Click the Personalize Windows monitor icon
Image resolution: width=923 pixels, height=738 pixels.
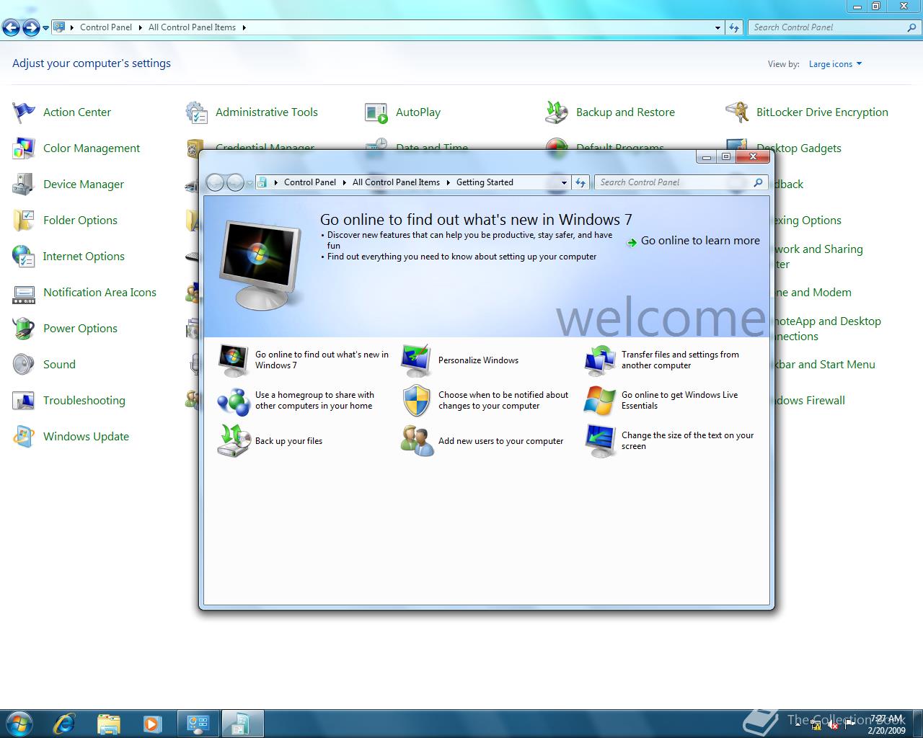(417, 360)
